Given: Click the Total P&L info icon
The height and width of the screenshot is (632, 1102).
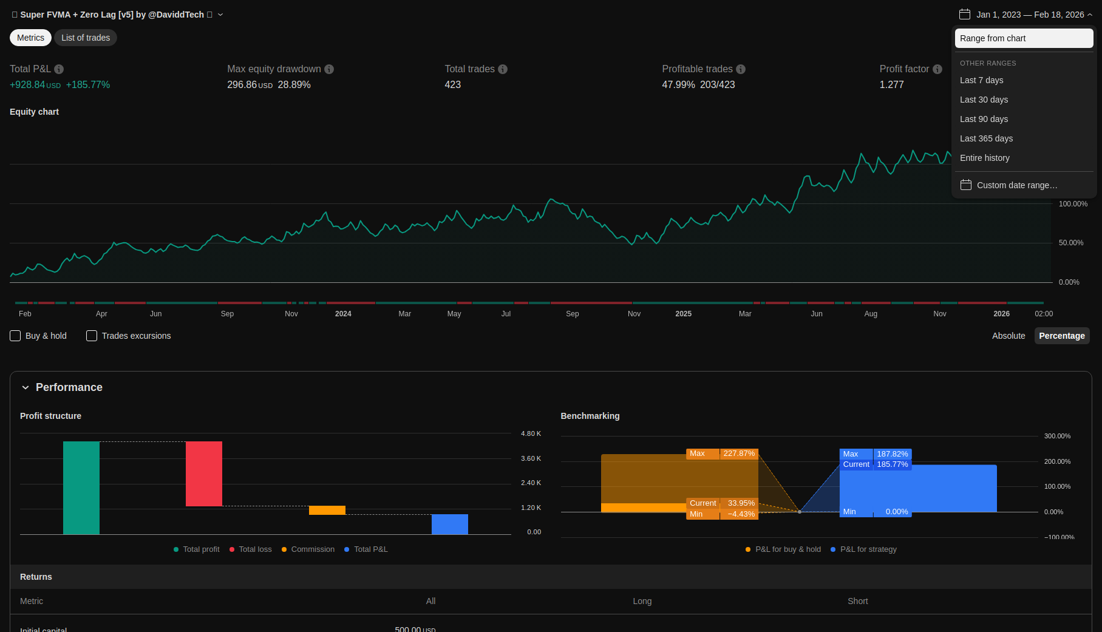Looking at the screenshot, I should click(59, 69).
